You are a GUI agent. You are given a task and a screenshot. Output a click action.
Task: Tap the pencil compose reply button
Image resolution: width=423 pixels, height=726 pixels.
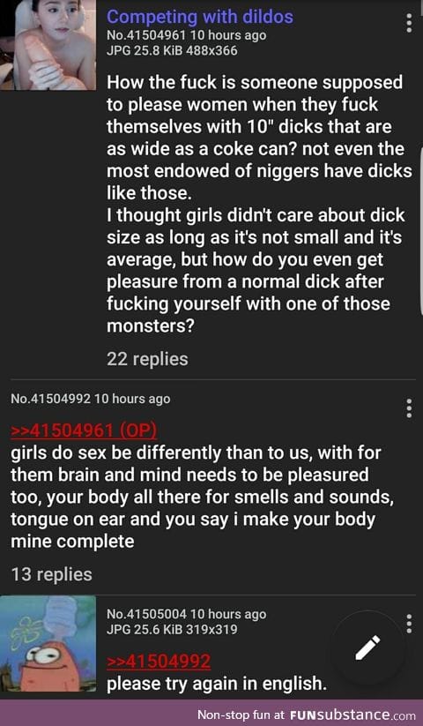tap(367, 647)
